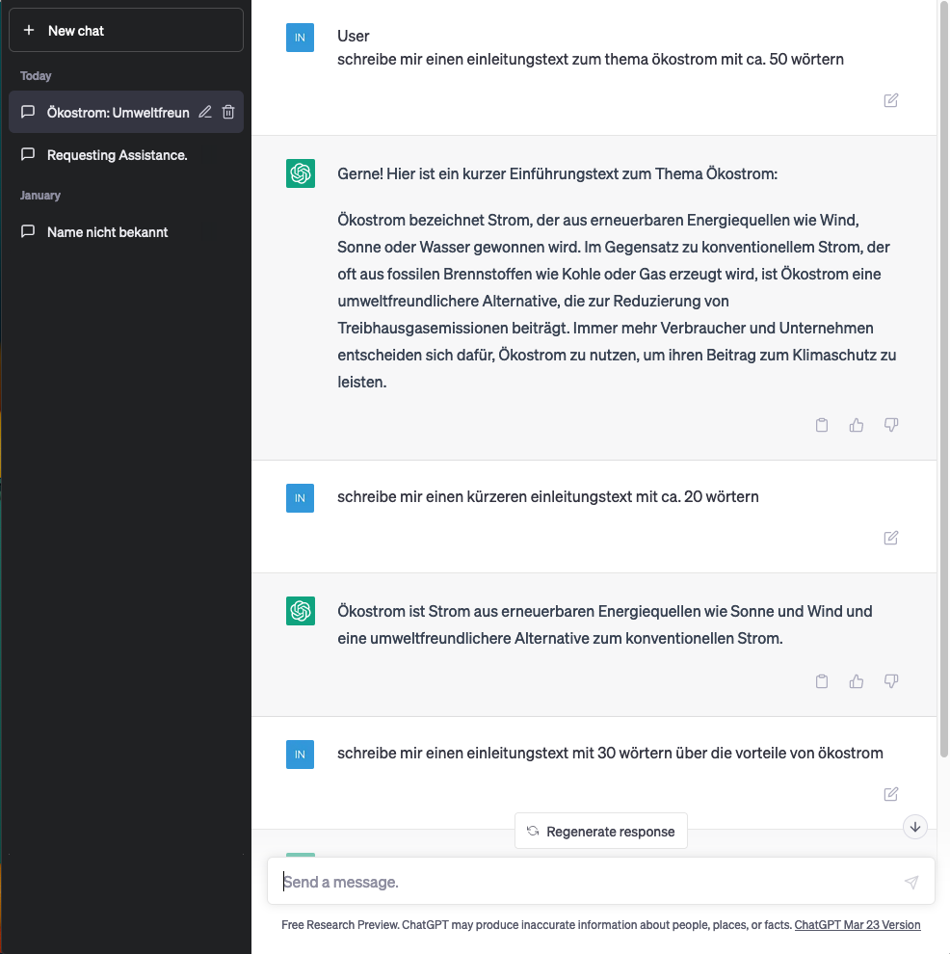Edit the first user message about 50 wörtern

[x=891, y=100]
